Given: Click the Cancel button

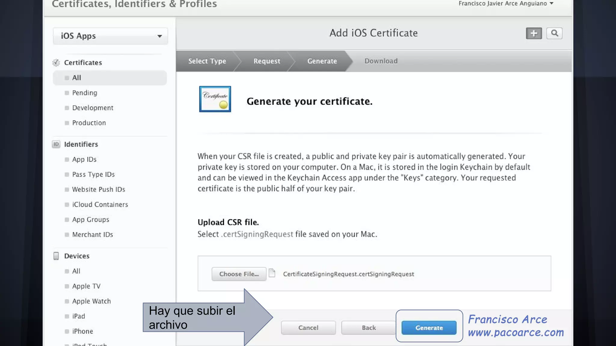Looking at the screenshot, I should coord(308,328).
